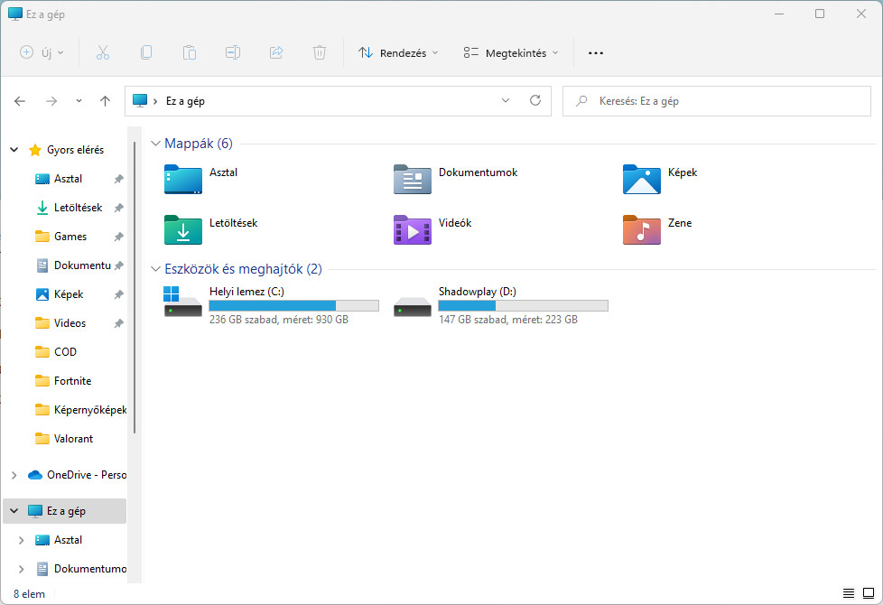Select Valorant folder in quick access
883x605 pixels.
[x=73, y=439]
